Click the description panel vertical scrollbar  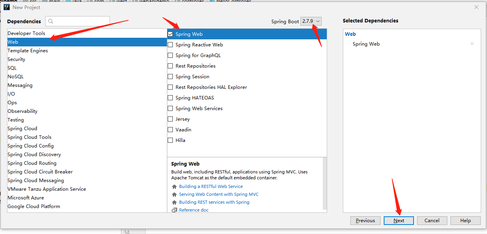point(324,183)
